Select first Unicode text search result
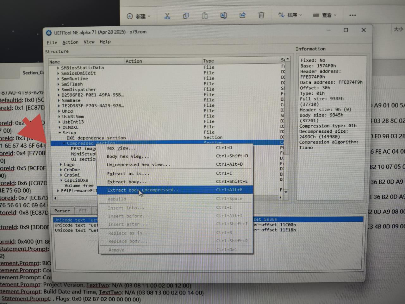 (208, 219)
